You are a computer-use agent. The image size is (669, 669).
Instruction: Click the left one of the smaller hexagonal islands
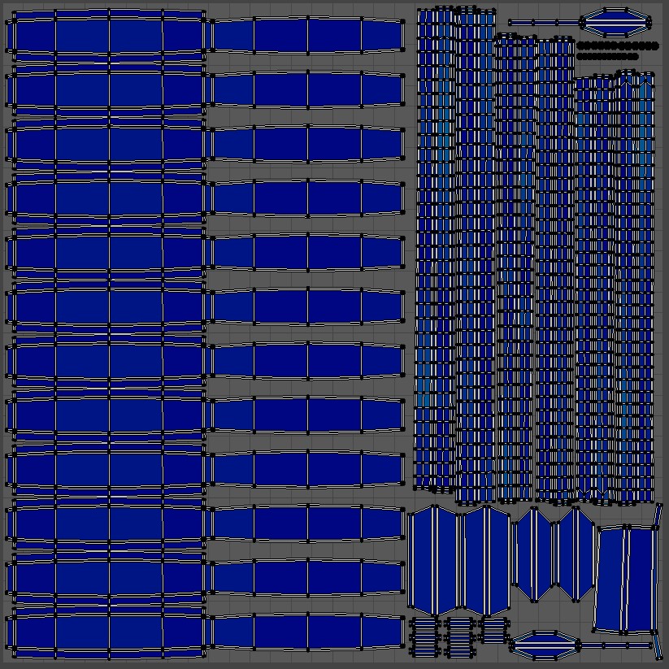coord(534,554)
